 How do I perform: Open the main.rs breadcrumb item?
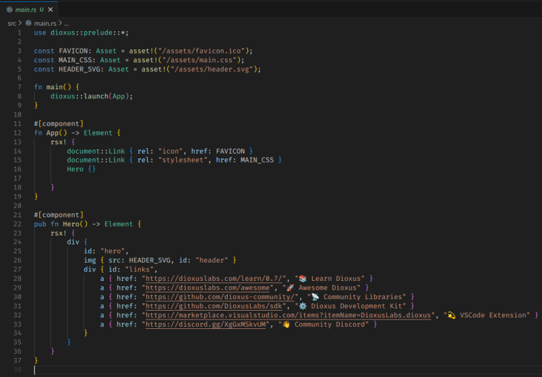[x=45, y=23]
